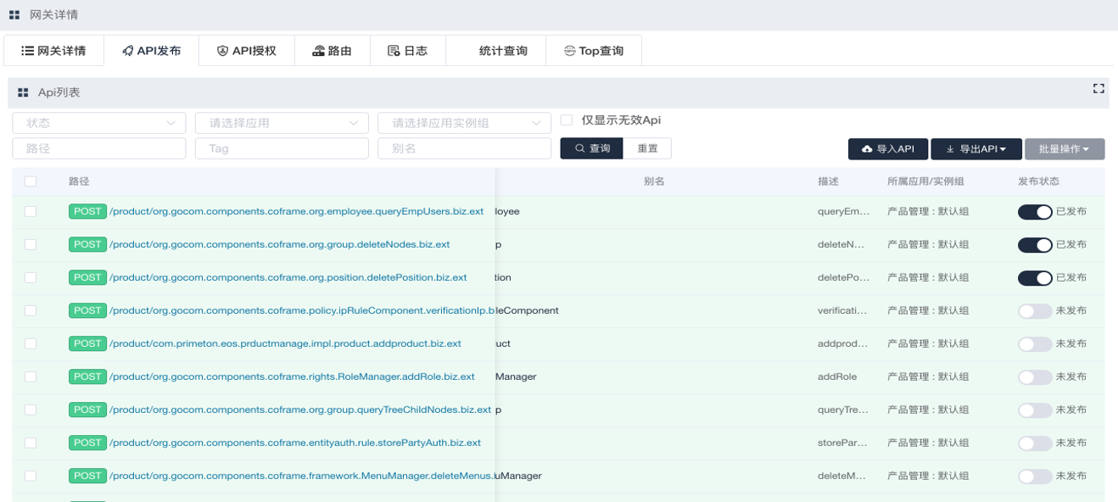Tick the select-all checkbox in table header
Screen dimensions: 1118x502
click(x=31, y=181)
